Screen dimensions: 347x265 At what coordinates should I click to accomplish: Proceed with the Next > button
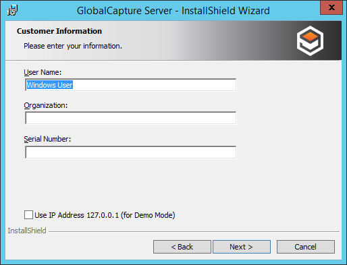[x=242, y=247]
